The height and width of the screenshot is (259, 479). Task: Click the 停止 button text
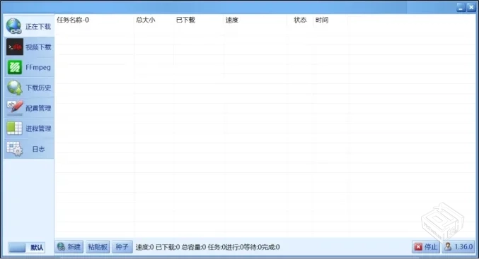coord(431,246)
